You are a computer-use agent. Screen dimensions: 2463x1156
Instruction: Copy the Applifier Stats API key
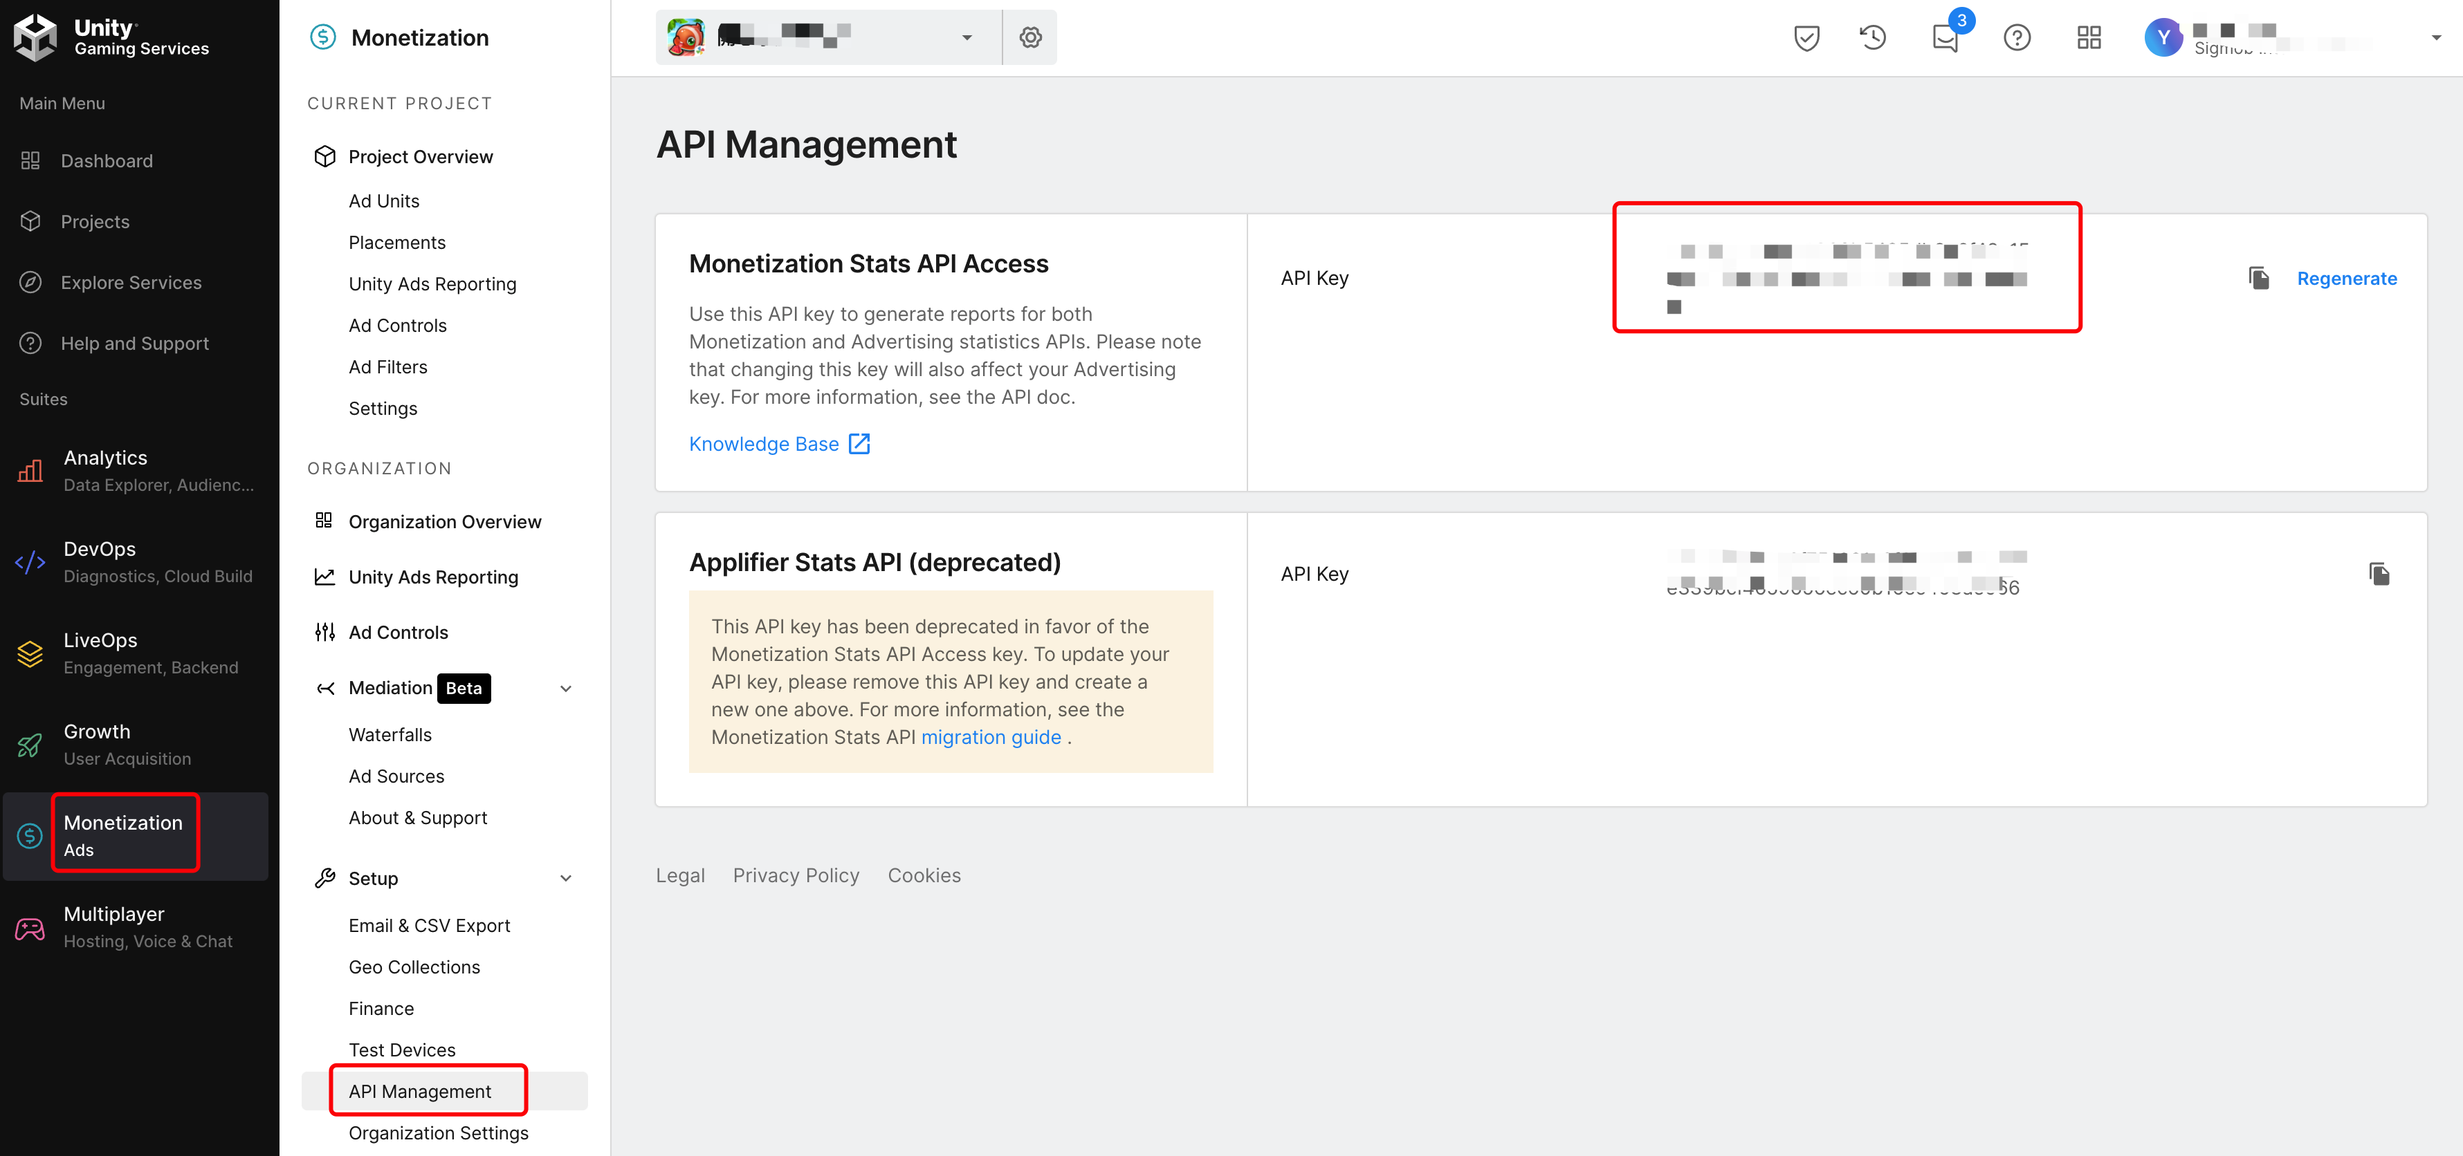click(2380, 574)
